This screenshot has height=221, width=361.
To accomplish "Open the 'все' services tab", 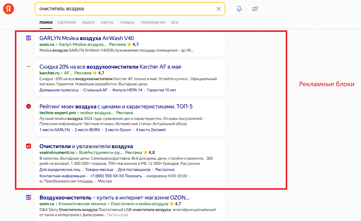I will [x=175, y=22].
